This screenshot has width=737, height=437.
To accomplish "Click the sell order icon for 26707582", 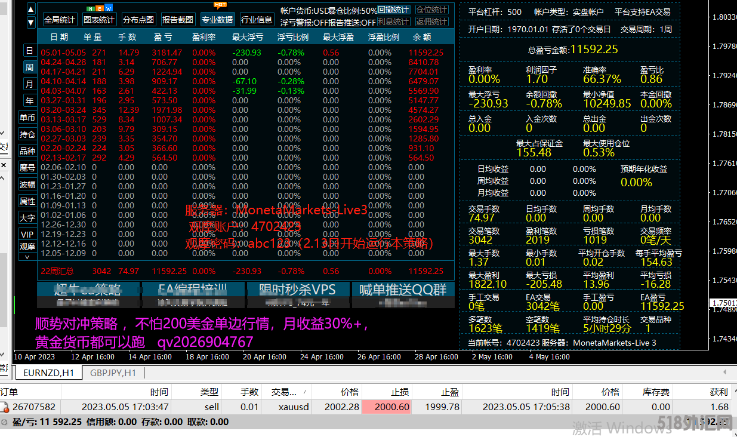I will coord(5,407).
